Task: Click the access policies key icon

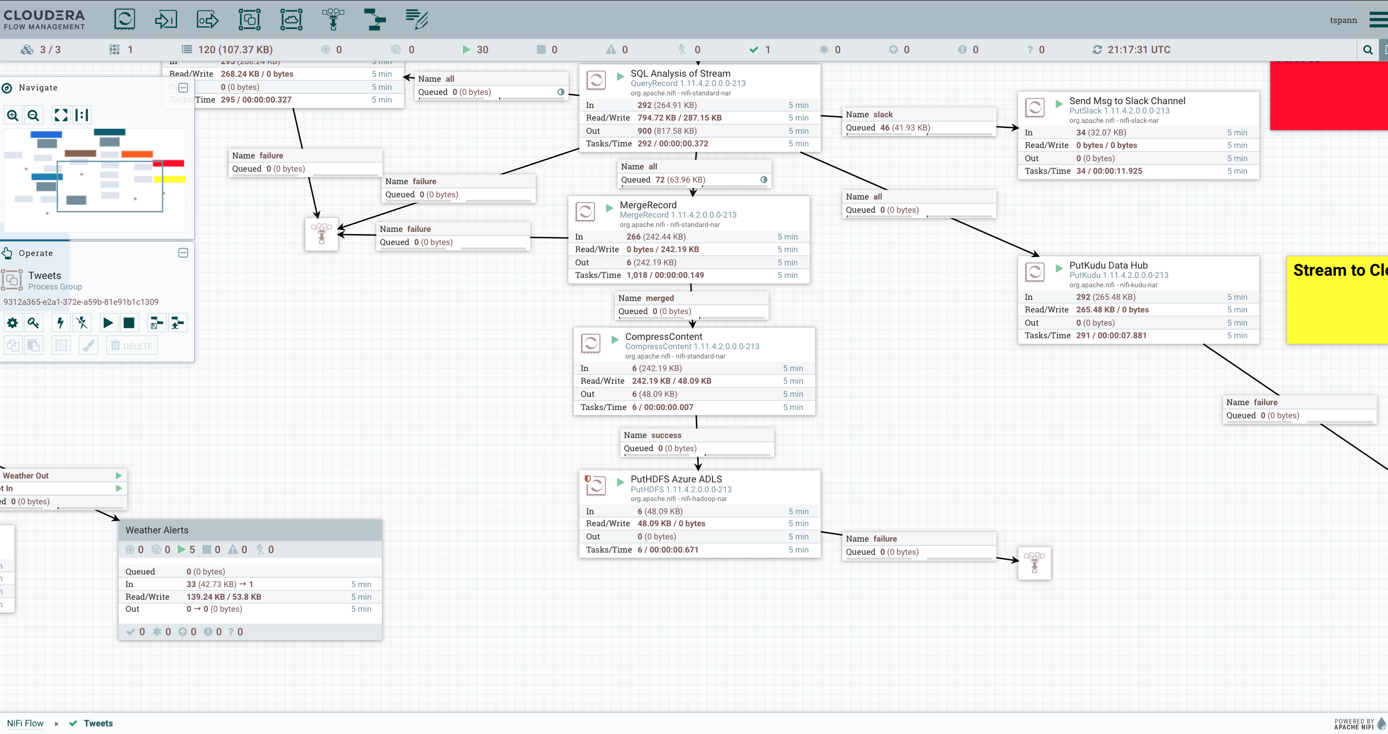Action: 33,323
